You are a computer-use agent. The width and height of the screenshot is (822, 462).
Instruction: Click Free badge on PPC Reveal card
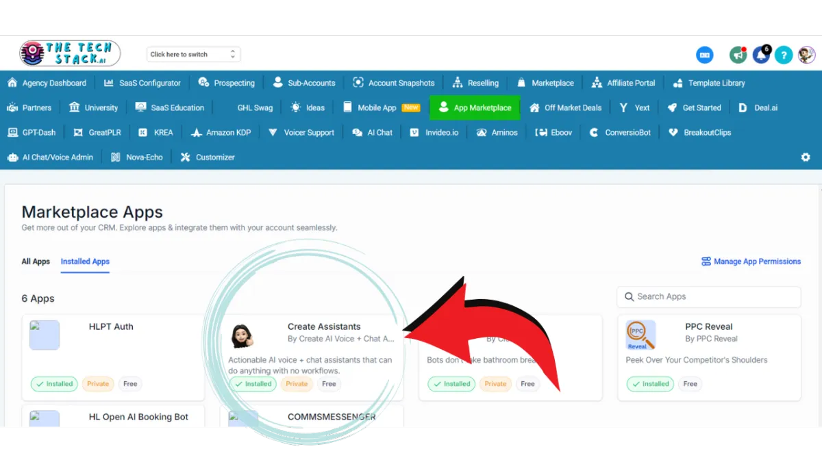(x=690, y=384)
